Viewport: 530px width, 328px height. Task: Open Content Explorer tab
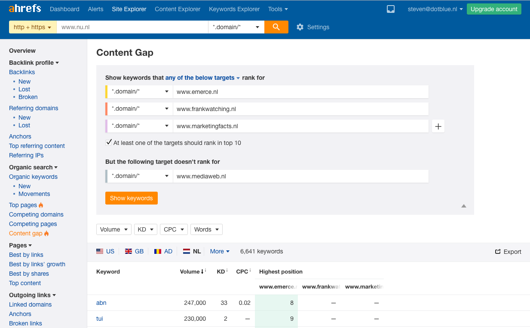pos(178,9)
